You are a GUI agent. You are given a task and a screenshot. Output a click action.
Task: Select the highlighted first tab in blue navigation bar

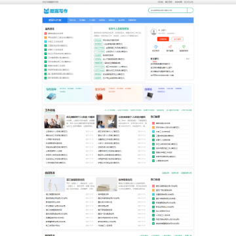(x=55, y=20)
